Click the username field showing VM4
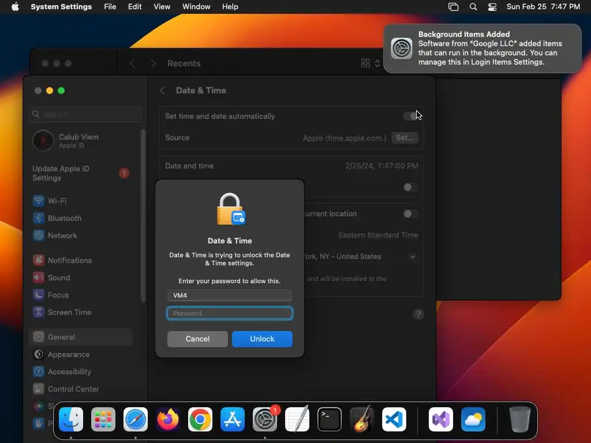The height and width of the screenshot is (443, 591). tap(230, 295)
